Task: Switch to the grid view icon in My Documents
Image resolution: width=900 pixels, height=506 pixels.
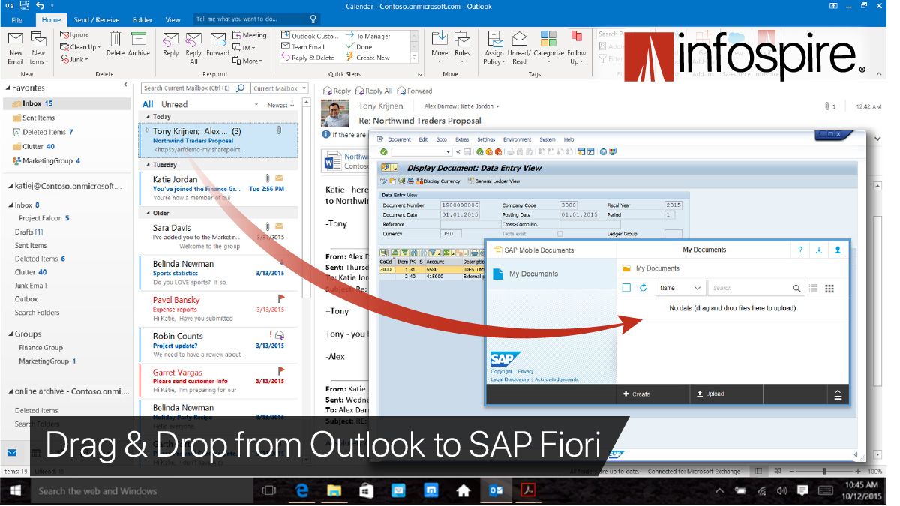Action: click(x=829, y=288)
